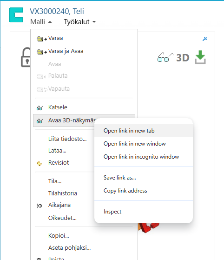Click the magnifier zoom icon
Screen dimensions: 224x260
pyautogui.click(x=205, y=39)
